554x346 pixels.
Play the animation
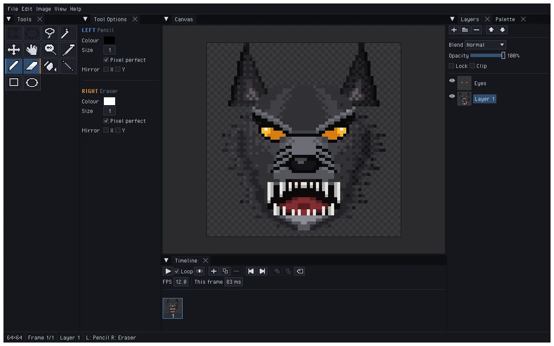tap(168, 271)
